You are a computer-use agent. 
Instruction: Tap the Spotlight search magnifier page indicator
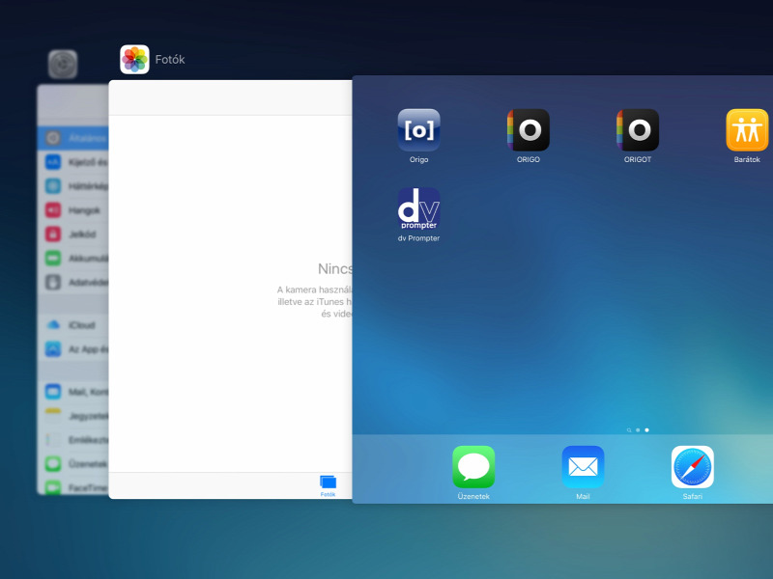629,430
